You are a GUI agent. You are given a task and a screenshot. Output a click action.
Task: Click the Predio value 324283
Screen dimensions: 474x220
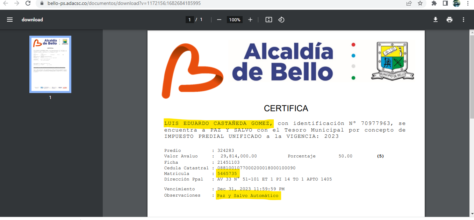click(x=226, y=151)
